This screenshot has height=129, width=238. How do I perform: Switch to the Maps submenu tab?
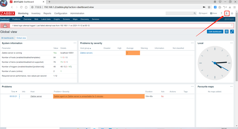coord(75,19)
